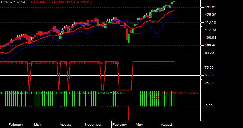Click the 112.93 price axis value
This screenshot has height=128, width=243.
[x=210, y=30]
